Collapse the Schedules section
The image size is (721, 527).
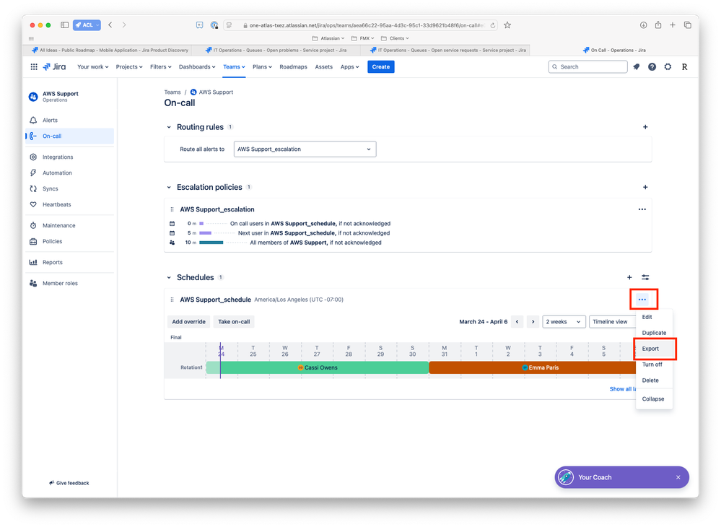169,277
